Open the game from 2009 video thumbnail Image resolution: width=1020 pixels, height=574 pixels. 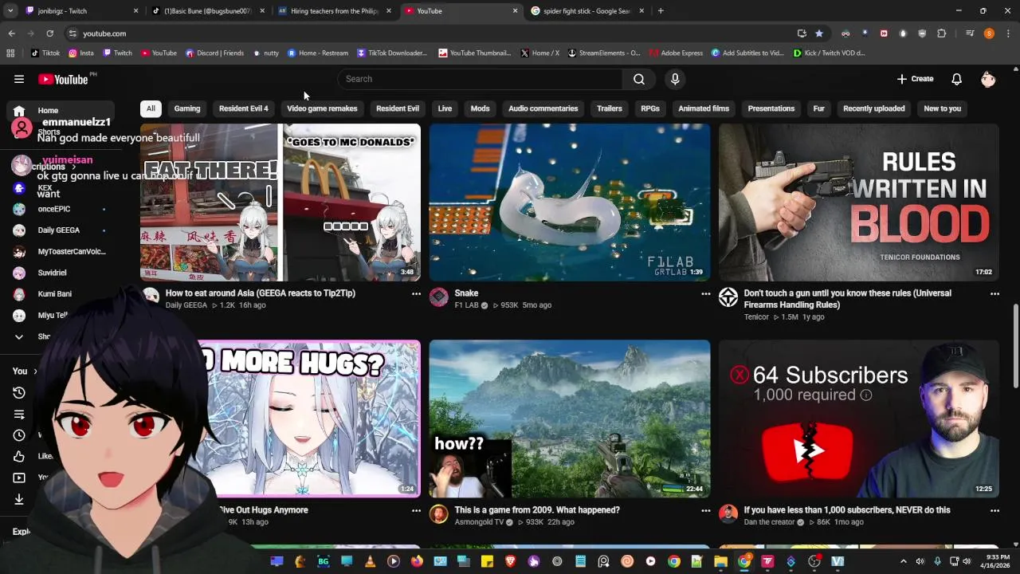[x=570, y=419]
